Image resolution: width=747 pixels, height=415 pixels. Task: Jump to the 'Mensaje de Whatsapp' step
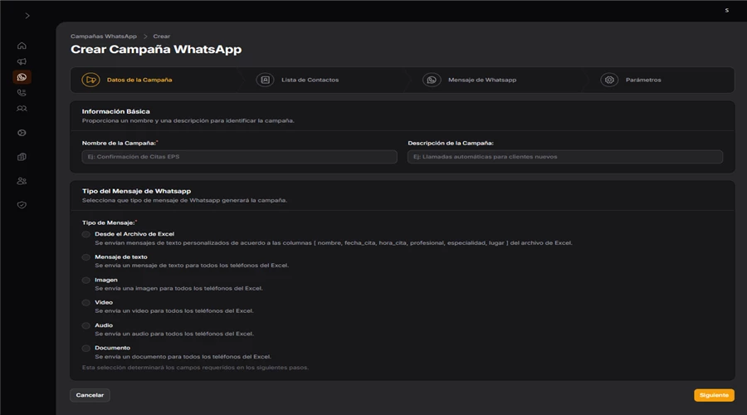click(481, 80)
